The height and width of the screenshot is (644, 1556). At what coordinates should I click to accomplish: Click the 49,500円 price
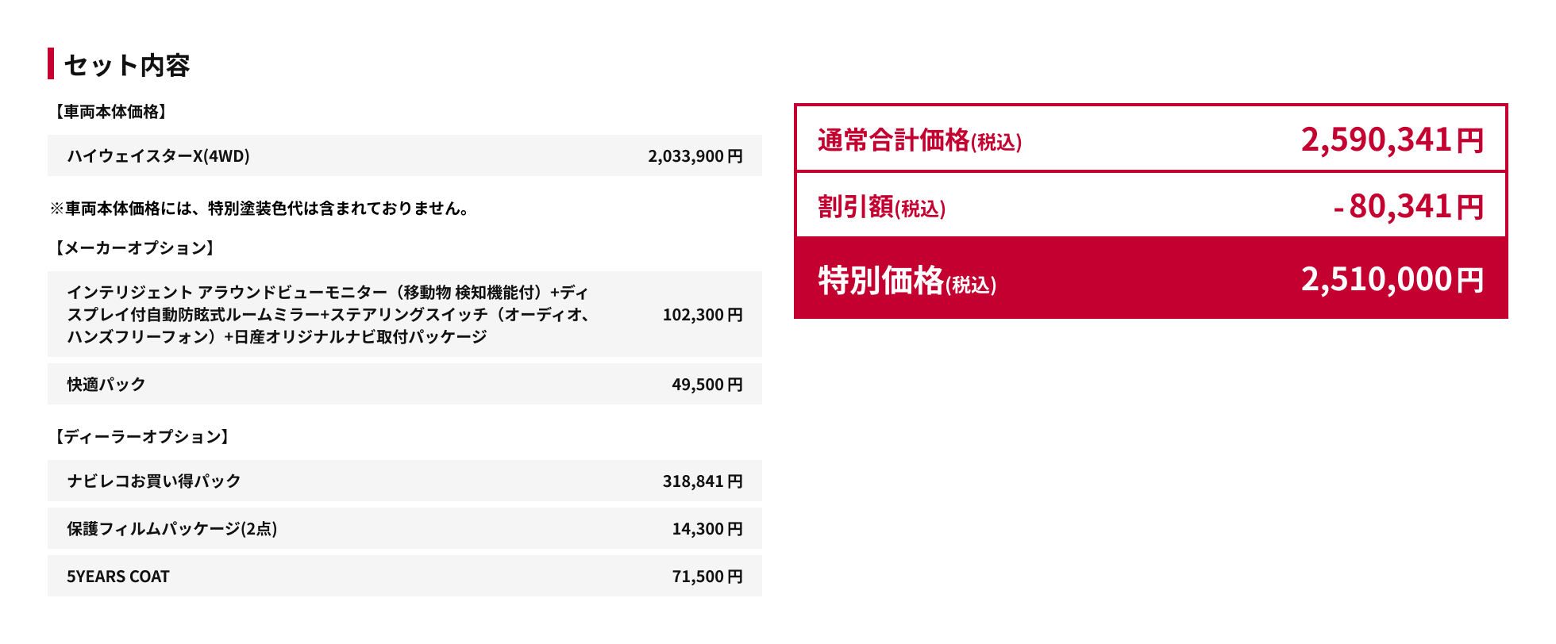[707, 385]
